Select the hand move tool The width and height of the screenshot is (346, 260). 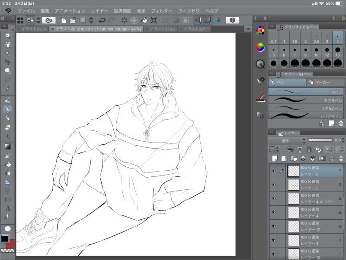(x=8, y=44)
